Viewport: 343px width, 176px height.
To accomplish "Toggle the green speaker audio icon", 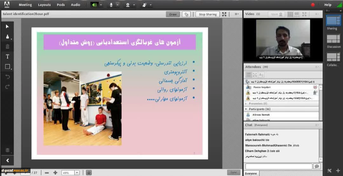I will (94, 5).
